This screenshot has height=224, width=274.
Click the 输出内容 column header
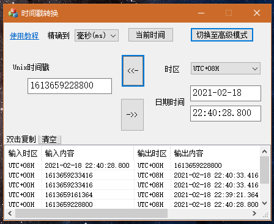pos(215,153)
